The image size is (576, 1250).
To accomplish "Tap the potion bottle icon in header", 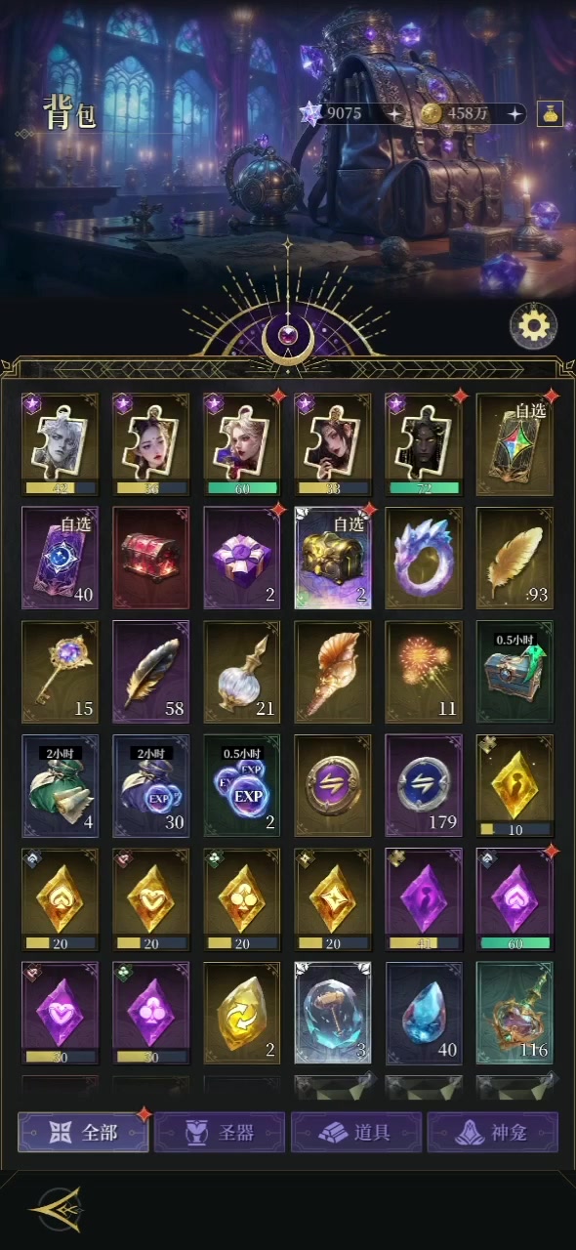I will [551, 113].
